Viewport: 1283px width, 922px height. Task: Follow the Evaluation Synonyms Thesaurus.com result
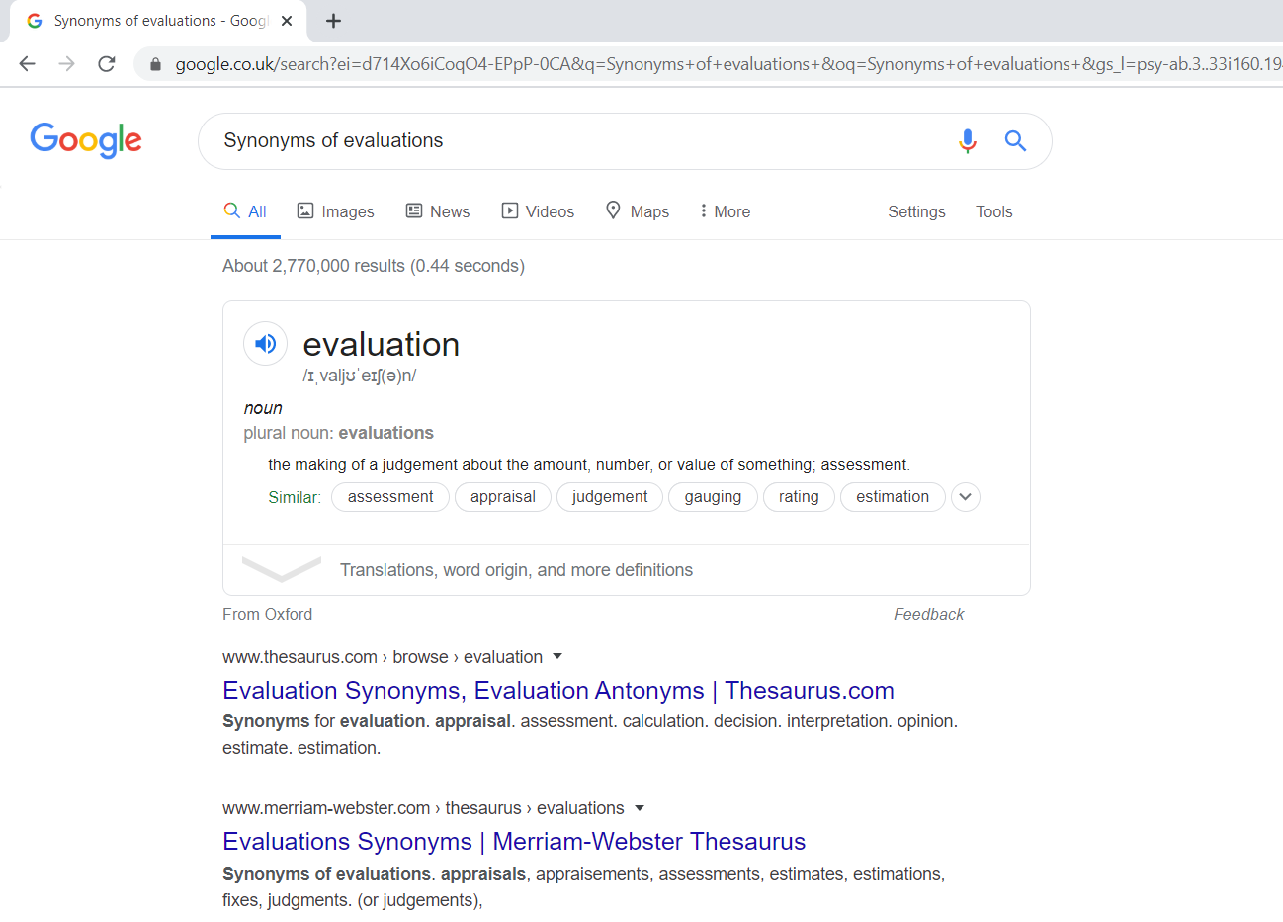[x=557, y=690]
